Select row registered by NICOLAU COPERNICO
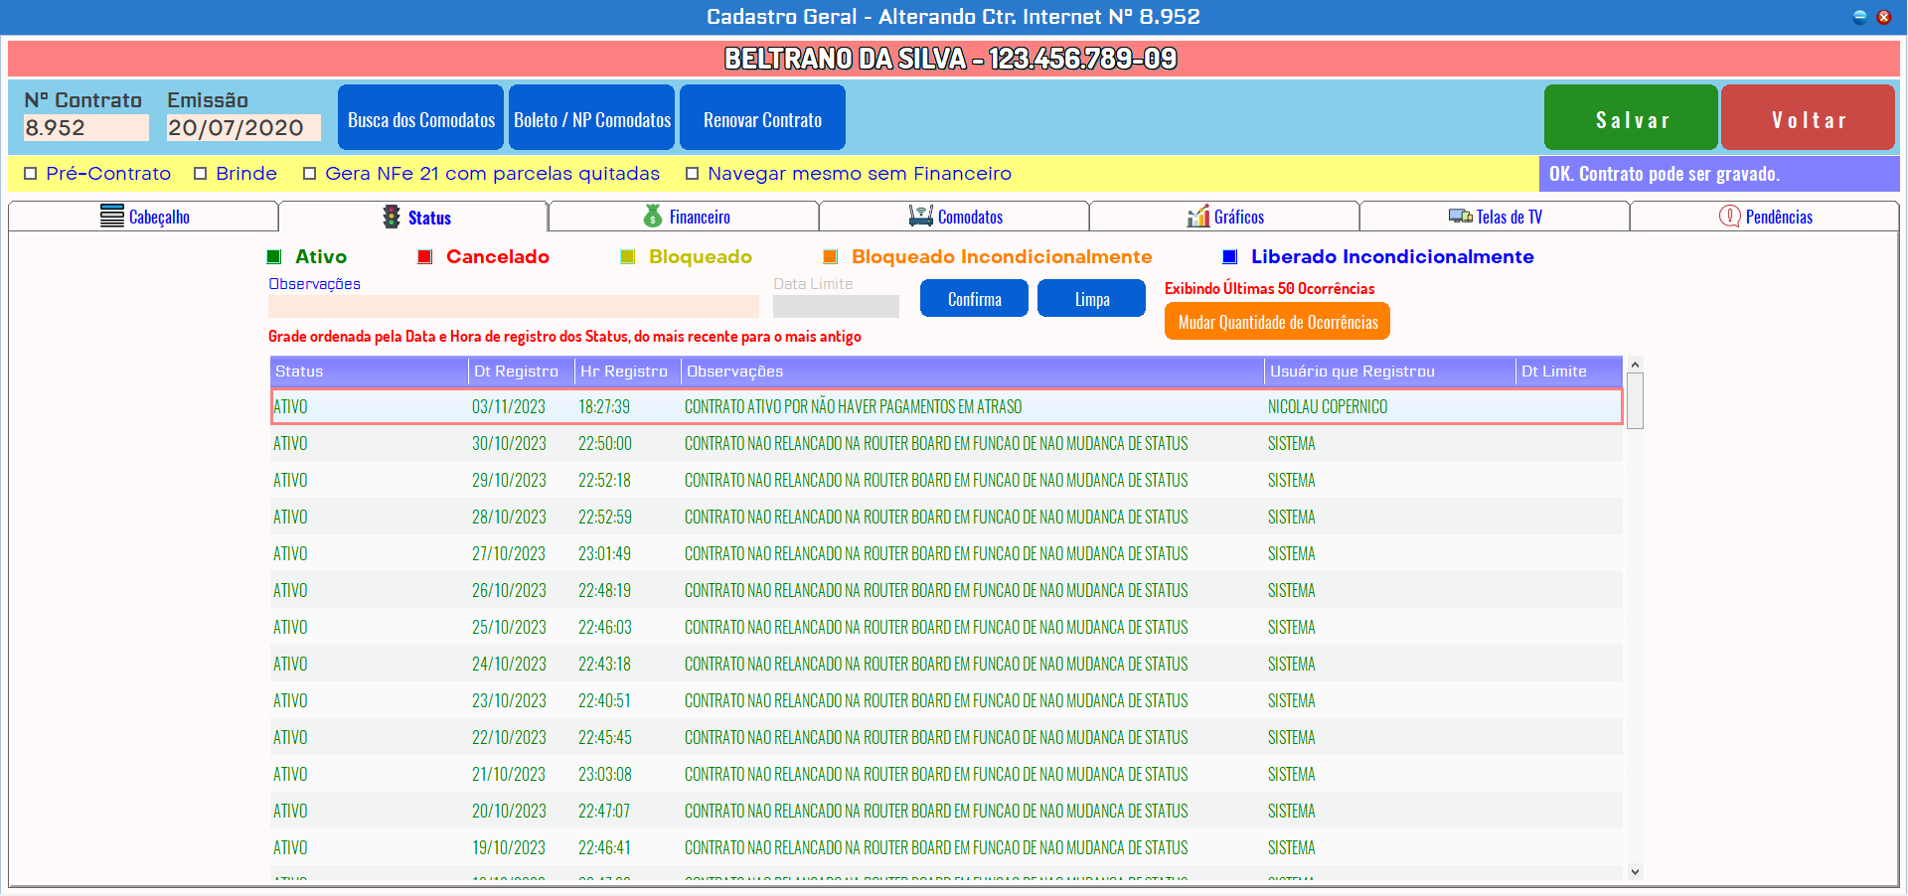This screenshot has height=896, width=1908. 946,406
